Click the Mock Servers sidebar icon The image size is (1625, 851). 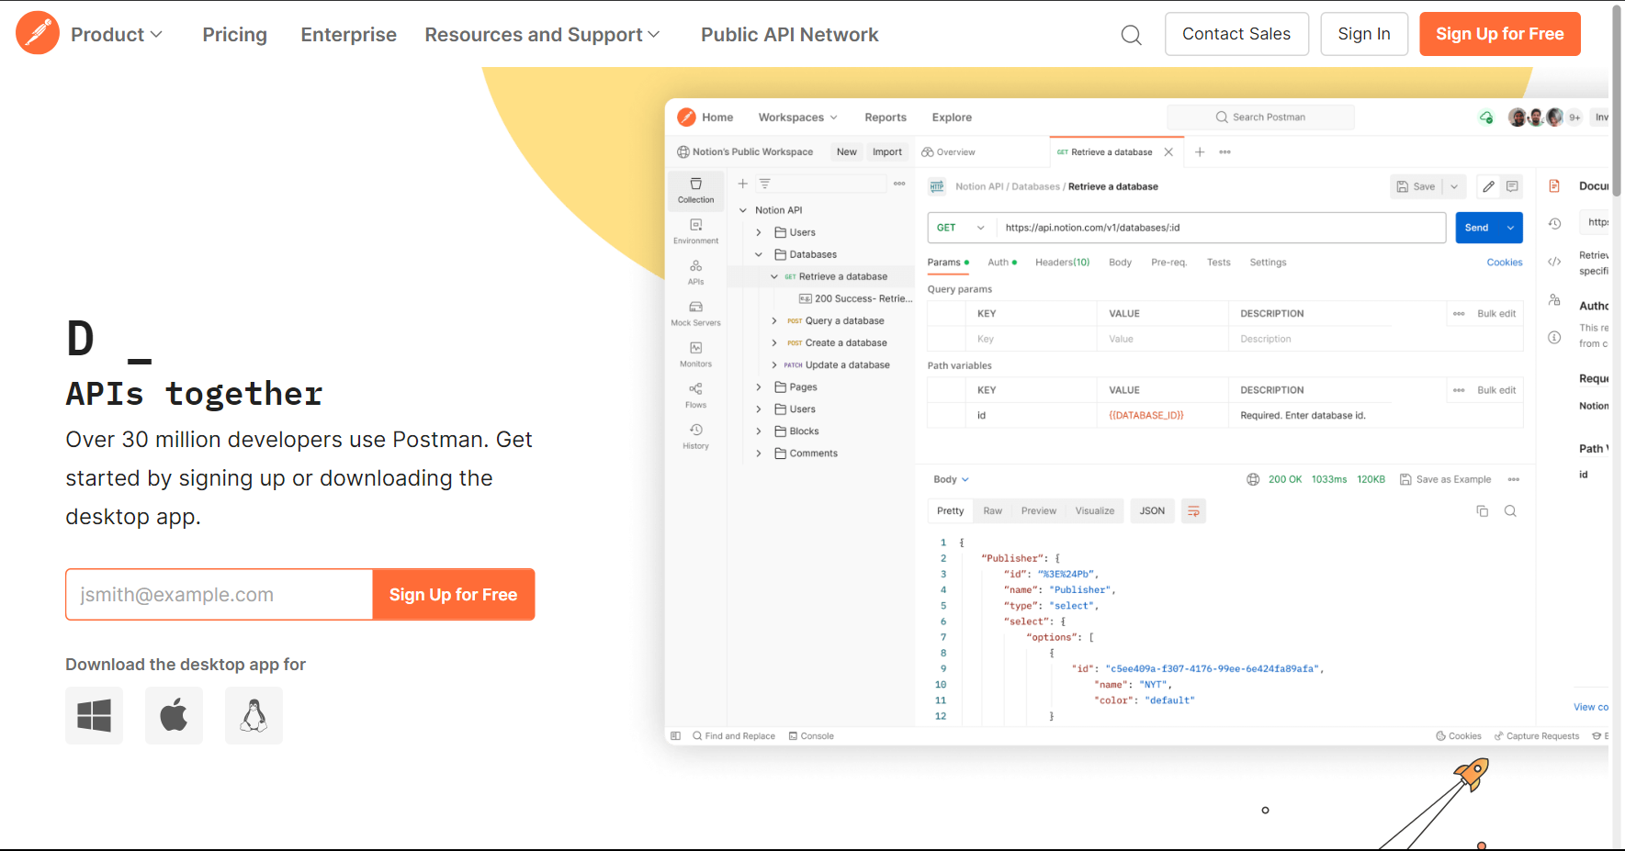[695, 313]
